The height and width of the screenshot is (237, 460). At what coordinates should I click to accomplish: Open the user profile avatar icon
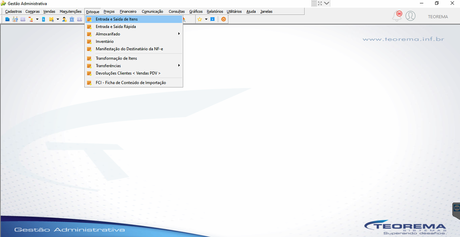pos(410,16)
